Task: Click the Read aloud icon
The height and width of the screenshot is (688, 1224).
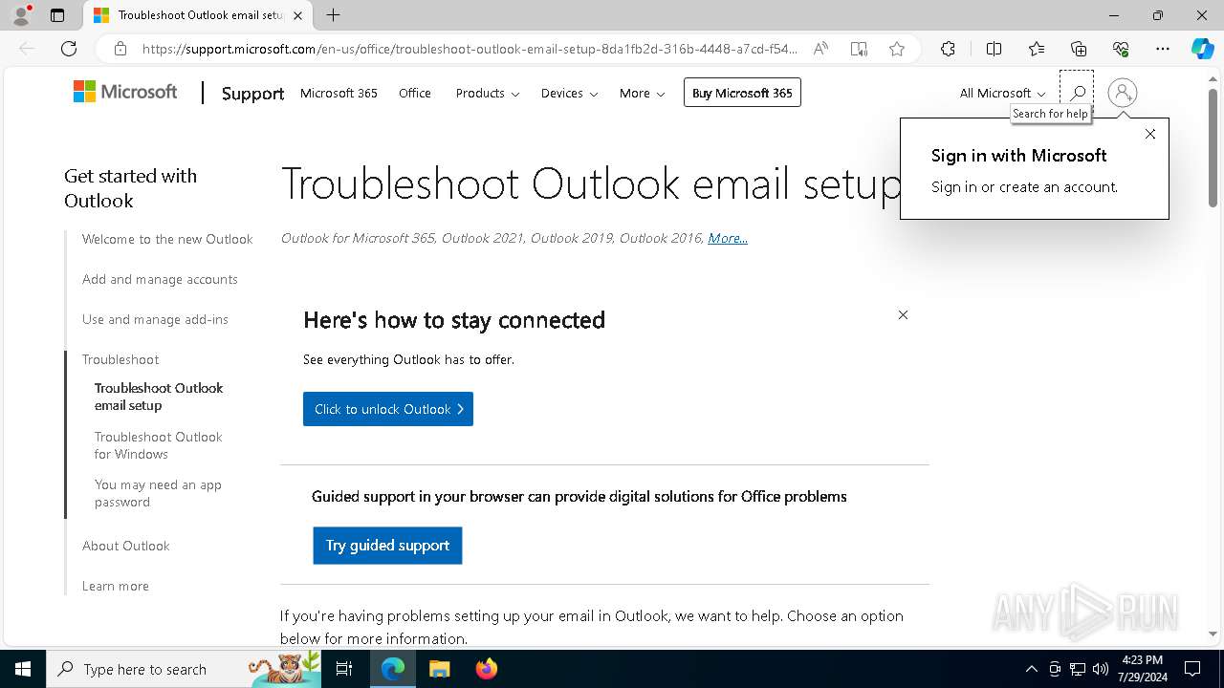Action: [820, 49]
